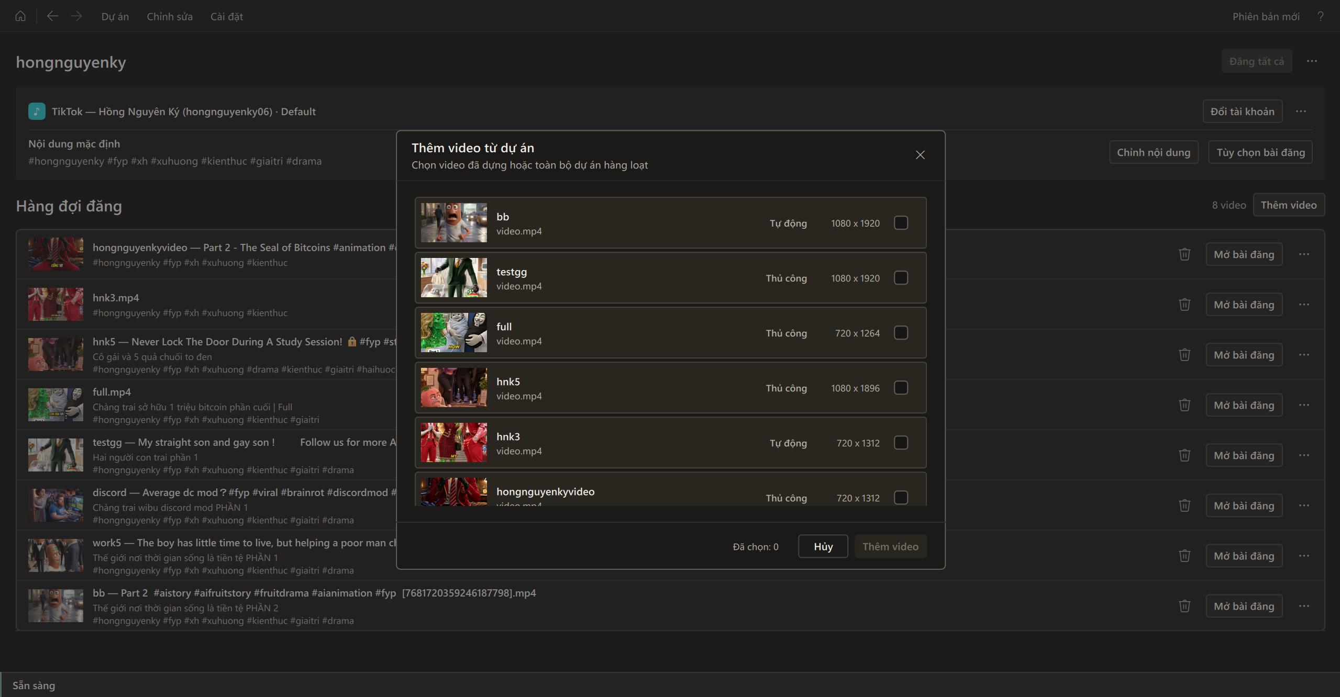Delete the bb Part 2 queue item
The width and height of the screenshot is (1340, 697).
1184,606
